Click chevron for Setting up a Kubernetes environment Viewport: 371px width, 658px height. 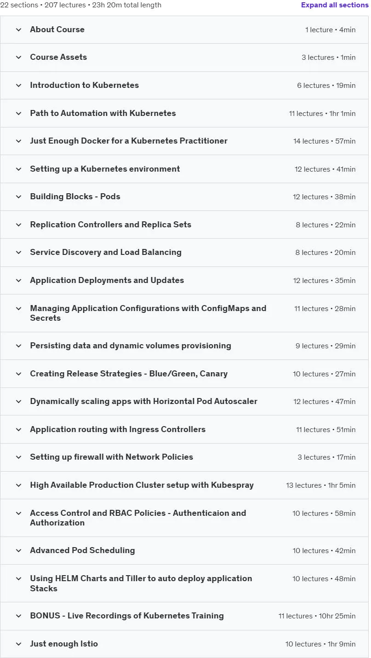tap(19, 169)
